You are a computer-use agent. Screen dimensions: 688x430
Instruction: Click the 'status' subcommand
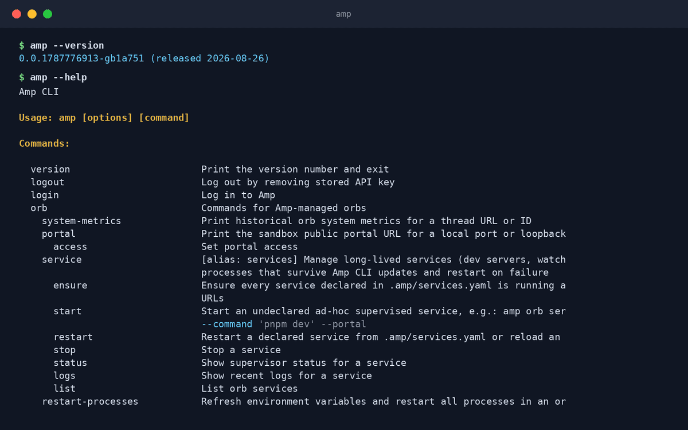70,363
